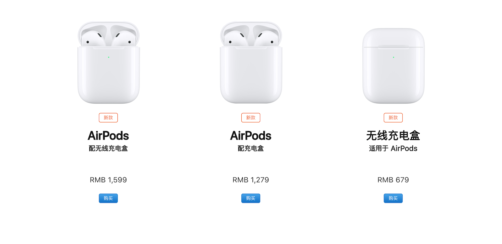Viewport: 502px width, 244px height.
Task: Buy the RMB 1,279 AirPods
Action: tap(251, 198)
